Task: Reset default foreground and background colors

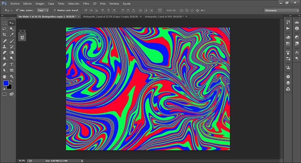Action: click(4, 89)
